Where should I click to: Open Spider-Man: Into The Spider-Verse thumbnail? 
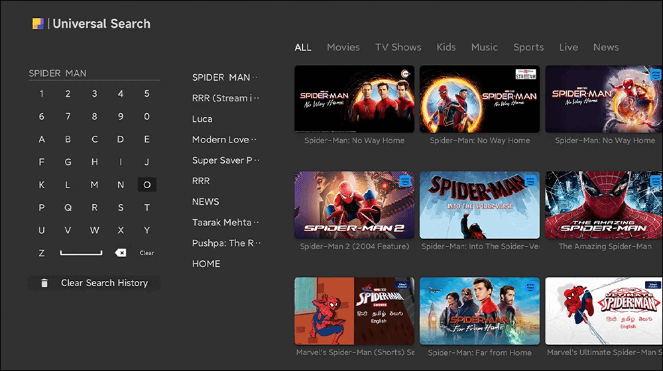click(479, 205)
